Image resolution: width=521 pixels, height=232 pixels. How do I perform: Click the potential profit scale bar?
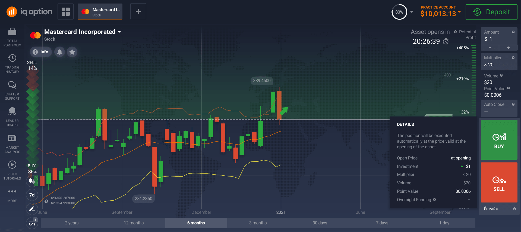point(473,81)
